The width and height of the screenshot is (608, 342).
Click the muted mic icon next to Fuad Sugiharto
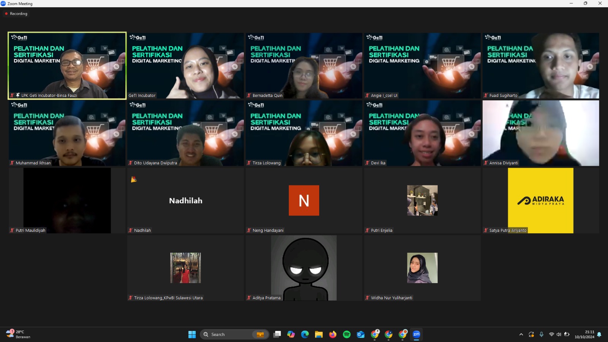pyautogui.click(x=486, y=95)
